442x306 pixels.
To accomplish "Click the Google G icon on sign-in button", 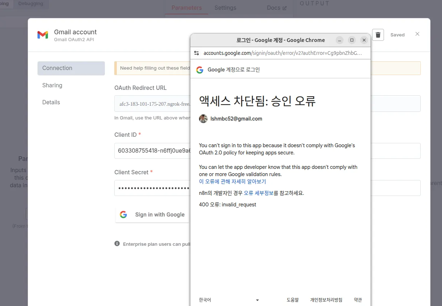I will tap(123, 215).
